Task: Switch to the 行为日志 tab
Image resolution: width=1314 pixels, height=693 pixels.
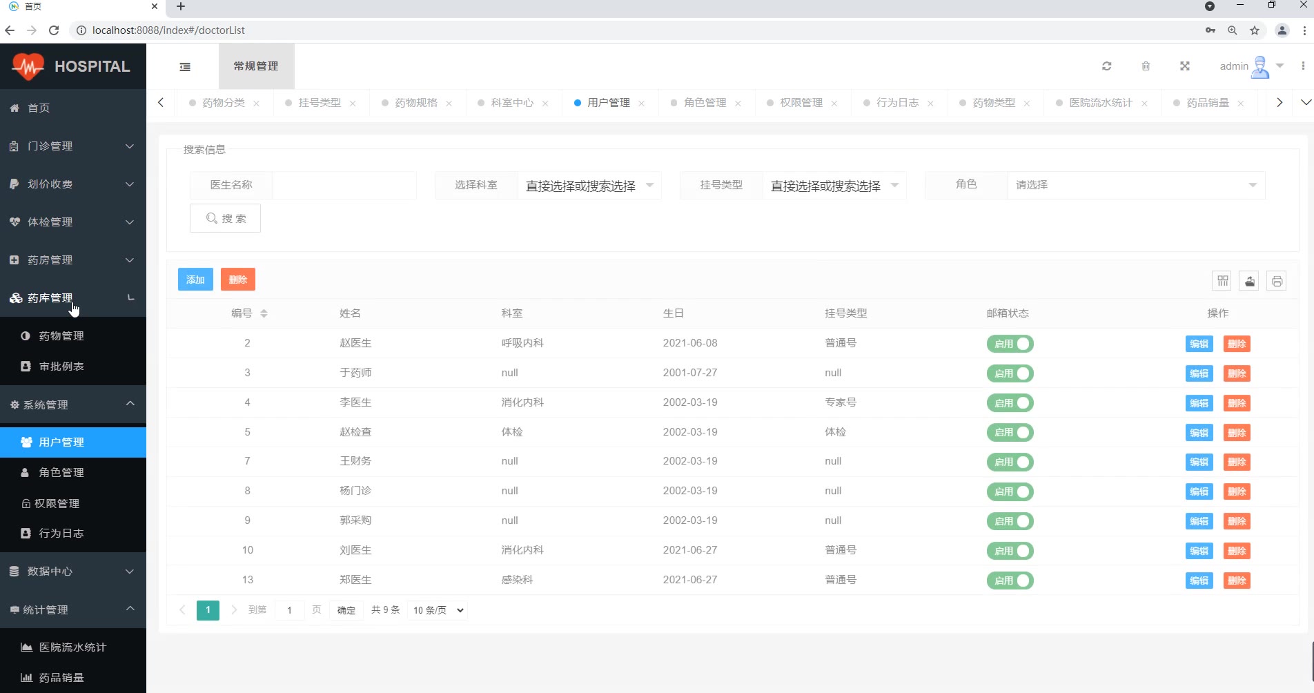Action: click(x=897, y=103)
